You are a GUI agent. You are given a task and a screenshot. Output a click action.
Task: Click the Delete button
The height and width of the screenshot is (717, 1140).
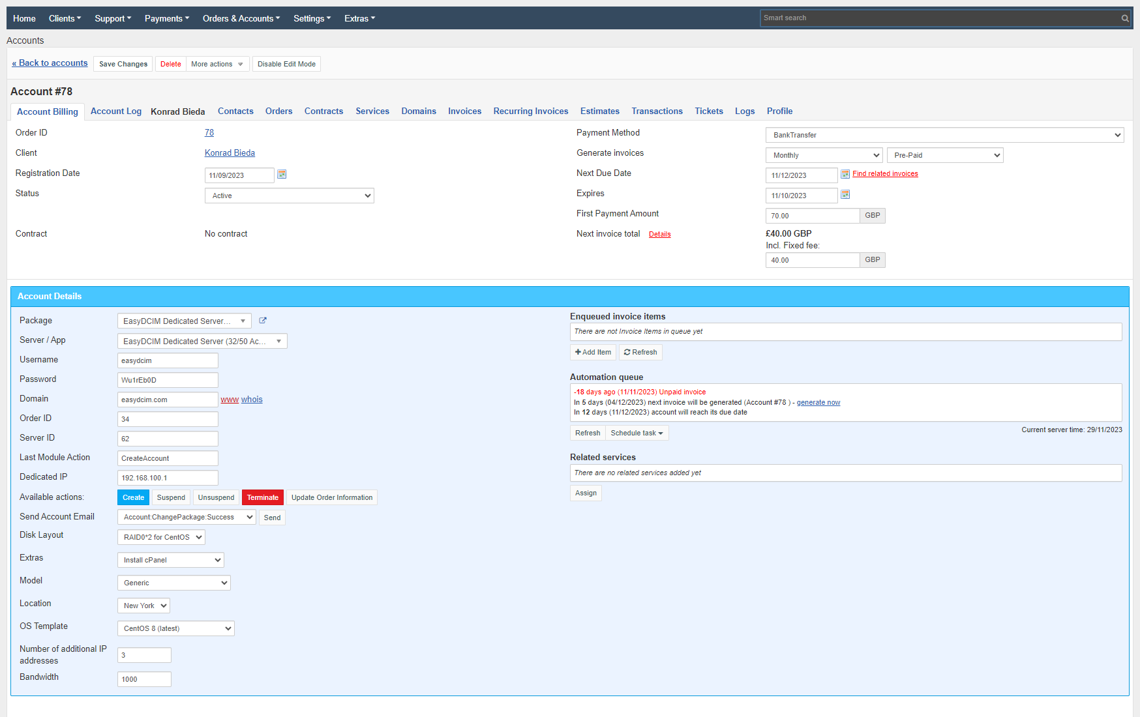pos(171,64)
